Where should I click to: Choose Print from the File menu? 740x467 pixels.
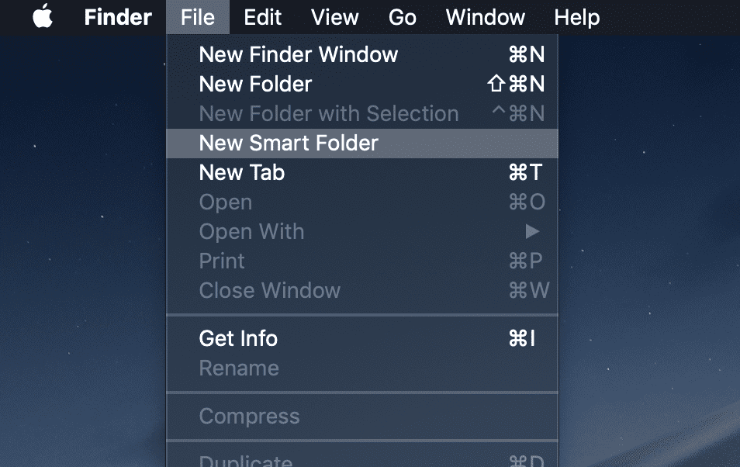pyautogui.click(x=221, y=261)
